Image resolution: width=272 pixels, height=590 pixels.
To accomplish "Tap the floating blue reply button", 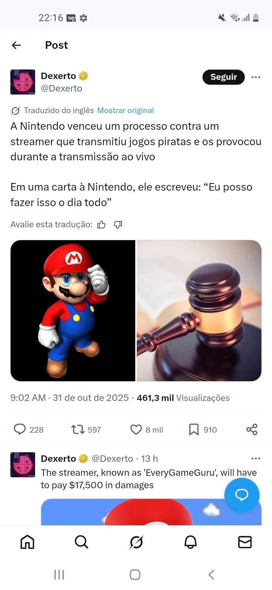I will (242, 495).
